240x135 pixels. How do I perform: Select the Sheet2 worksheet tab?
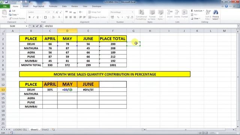point(45,130)
